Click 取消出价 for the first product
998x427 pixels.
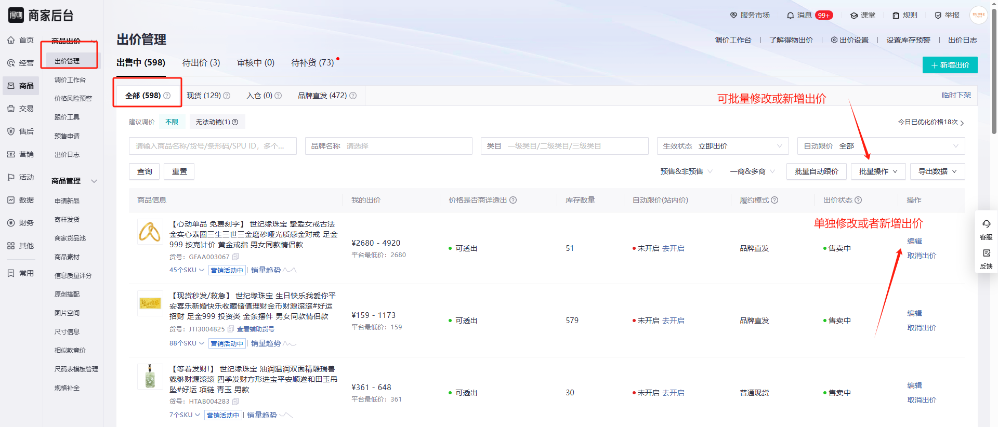[921, 256]
